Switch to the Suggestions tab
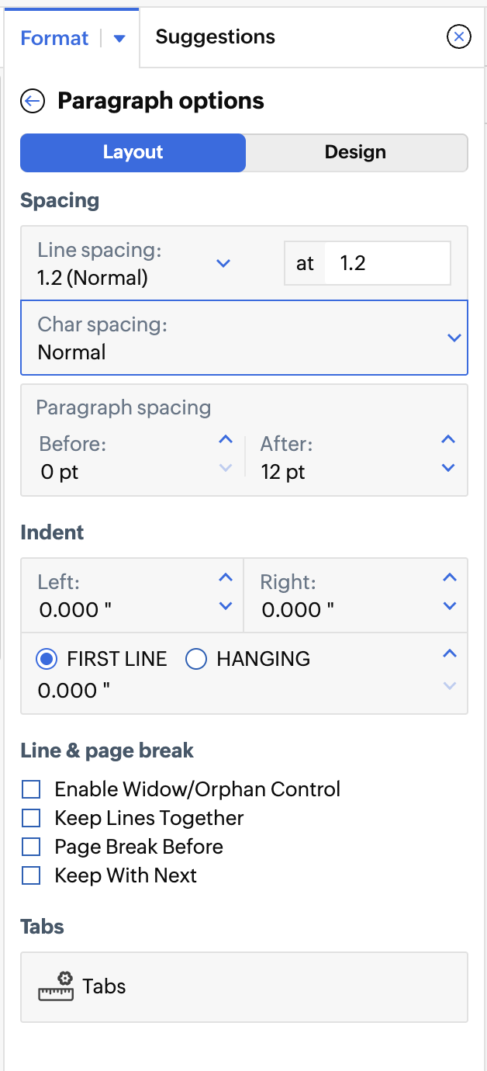 point(216,37)
